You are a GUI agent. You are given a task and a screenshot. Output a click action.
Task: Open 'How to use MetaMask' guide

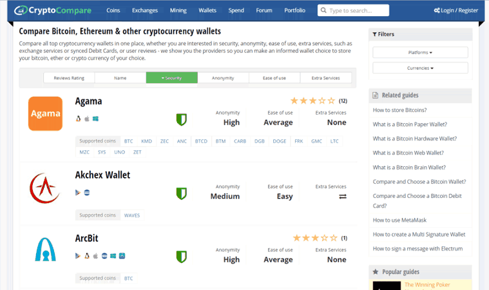point(399,220)
